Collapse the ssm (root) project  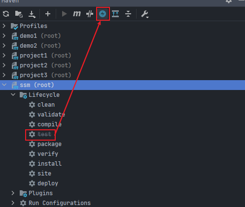tap(4, 85)
